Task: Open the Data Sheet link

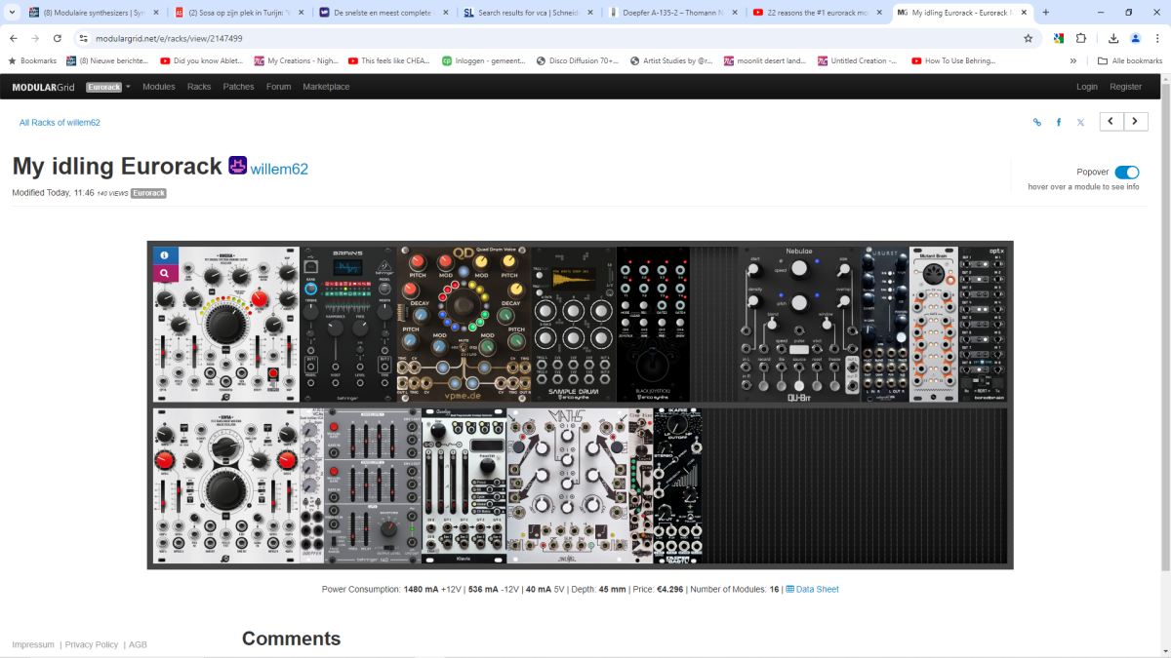Action: [812, 589]
